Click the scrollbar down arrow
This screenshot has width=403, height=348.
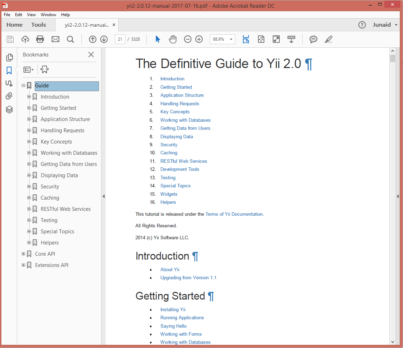pyautogui.click(x=392, y=342)
